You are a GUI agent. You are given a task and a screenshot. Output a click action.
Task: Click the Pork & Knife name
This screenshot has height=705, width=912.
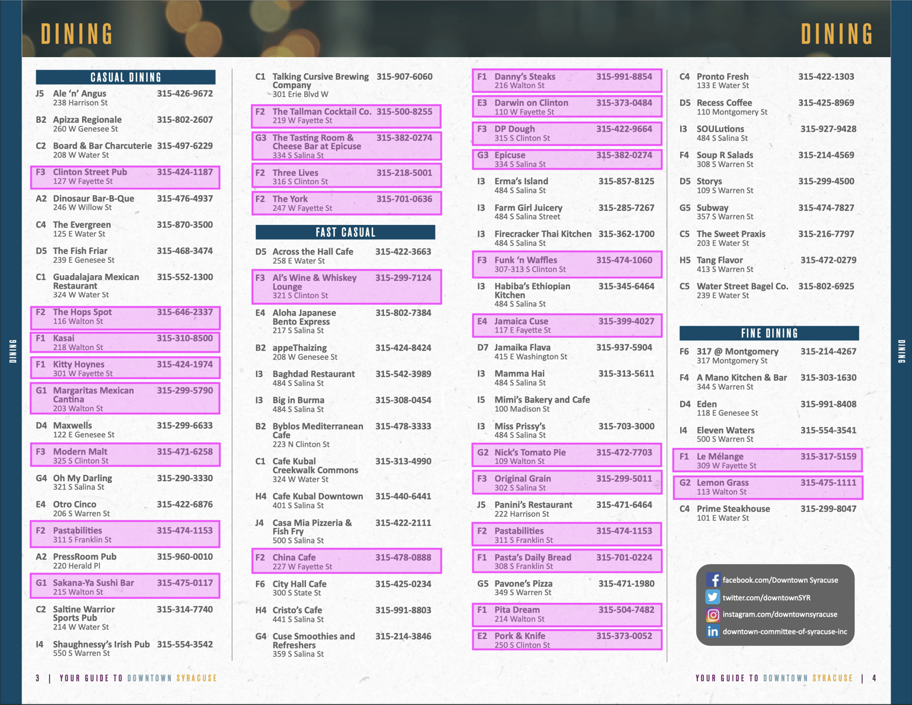coord(520,636)
